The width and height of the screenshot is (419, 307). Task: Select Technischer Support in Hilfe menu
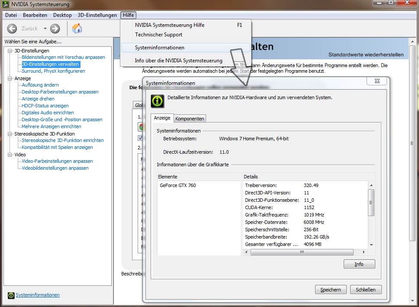pyautogui.click(x=158, y=35)
